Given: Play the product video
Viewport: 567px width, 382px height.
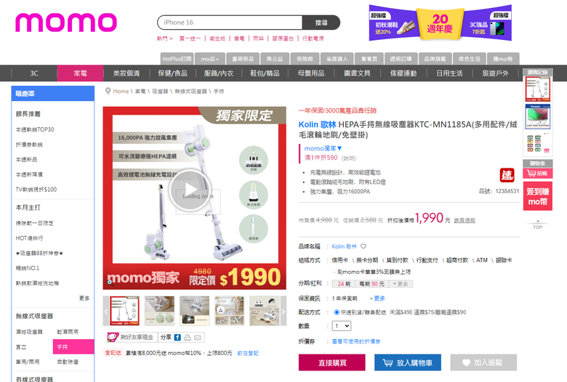Looking at the screenshot, I should click(190, 190).
